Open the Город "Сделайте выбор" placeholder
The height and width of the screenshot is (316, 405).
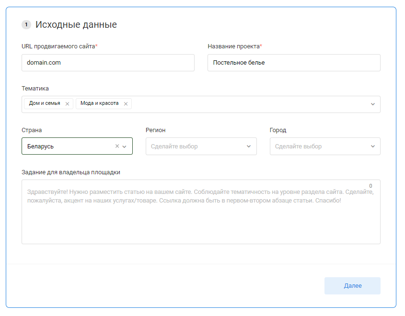coord(299,147)
